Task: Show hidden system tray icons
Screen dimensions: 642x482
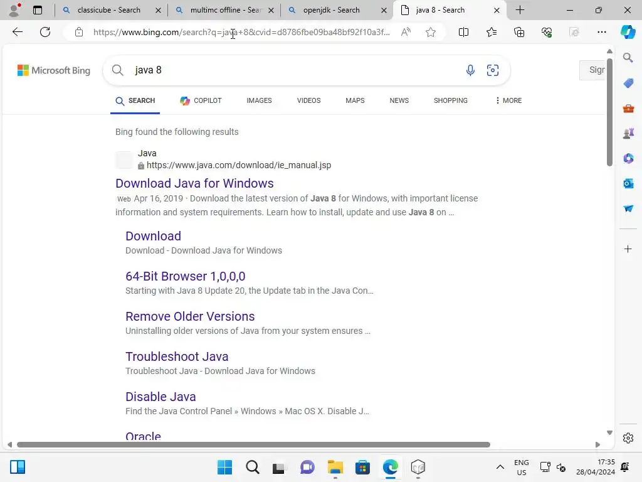Action: (x=500, y=467)
